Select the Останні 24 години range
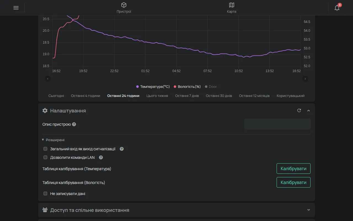Viewport: 353px width, 221px height. click(x=123, y=96)
